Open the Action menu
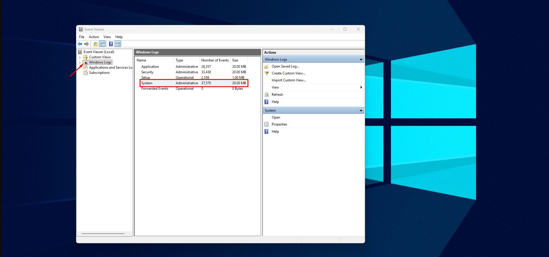Viewport: 549px width, 257px height. tap(94, 37)
